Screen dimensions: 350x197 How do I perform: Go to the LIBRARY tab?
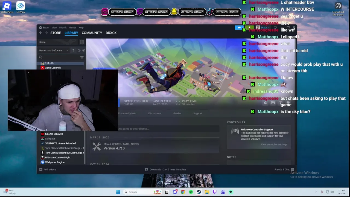pyautogui.click(x=71, y=33)
